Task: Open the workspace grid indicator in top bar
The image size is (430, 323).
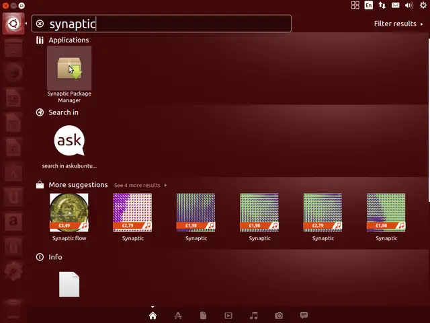Action: click(x=355, y=5)
